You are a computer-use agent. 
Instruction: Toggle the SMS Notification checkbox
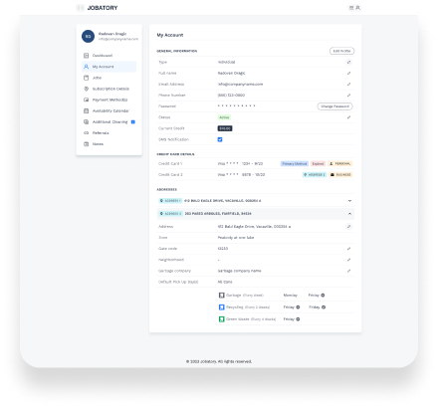tap(220, 139)
